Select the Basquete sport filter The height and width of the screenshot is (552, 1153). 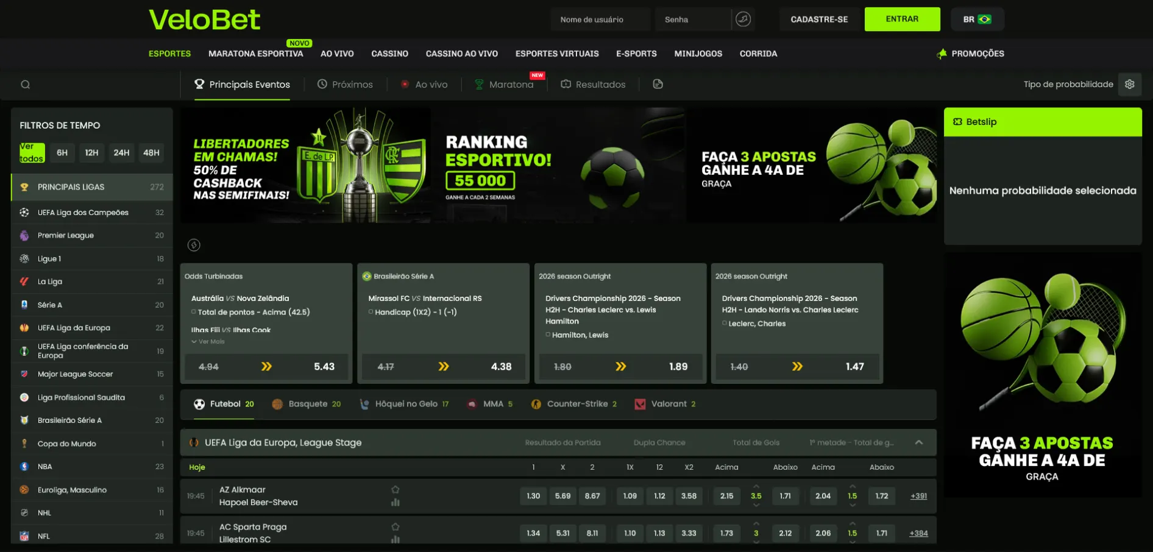coord(306,404)
